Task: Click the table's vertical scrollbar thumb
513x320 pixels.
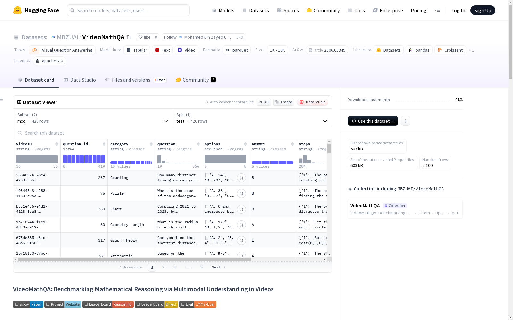Action: pos(329,148)
